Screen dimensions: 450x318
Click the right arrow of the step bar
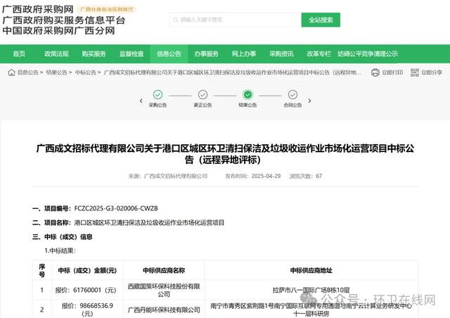[x=309, y=101]
